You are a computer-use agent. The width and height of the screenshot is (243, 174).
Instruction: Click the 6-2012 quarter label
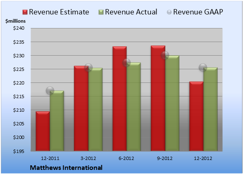[126, 158]
